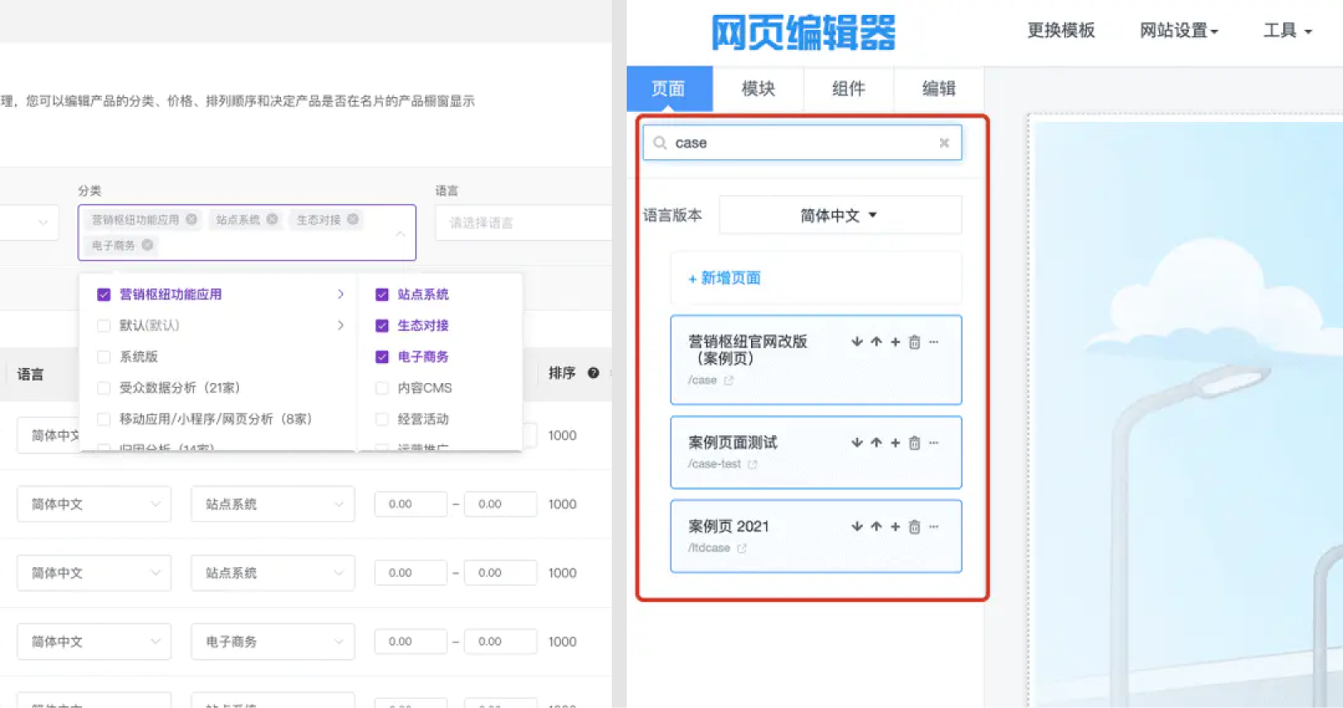Open the 语言版本 简体中文 dropdown
The height and width of the screenshot is (708, 1343).
coord(840,216)
